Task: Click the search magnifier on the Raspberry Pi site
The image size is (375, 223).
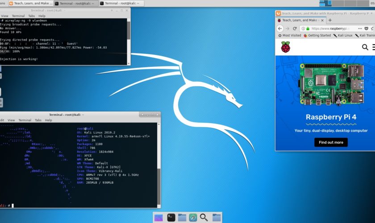Action: pos(365,47)
